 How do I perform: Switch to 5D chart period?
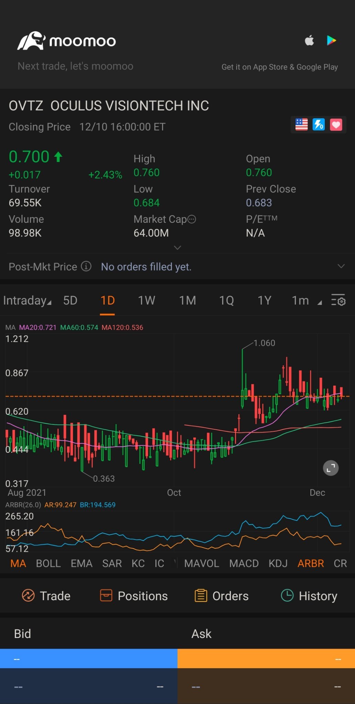(x=70, y=300)
